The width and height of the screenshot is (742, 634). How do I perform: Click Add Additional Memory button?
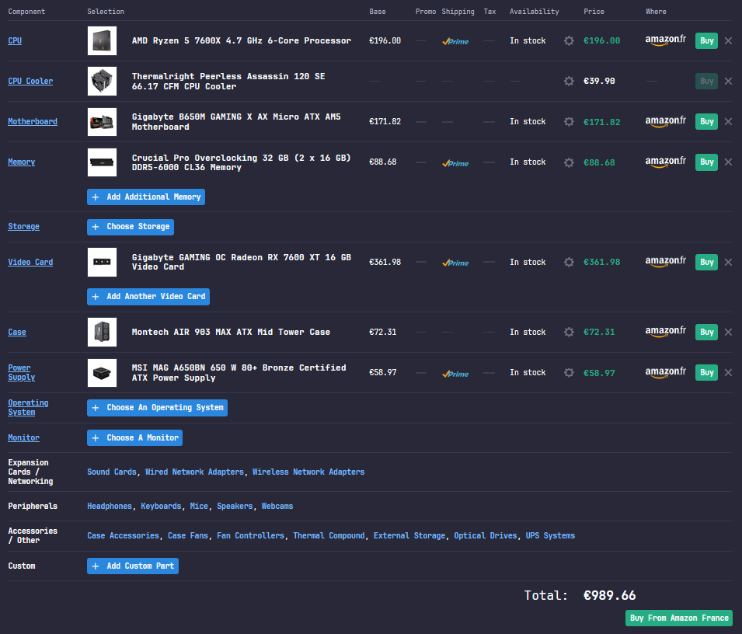pos(146,197)
